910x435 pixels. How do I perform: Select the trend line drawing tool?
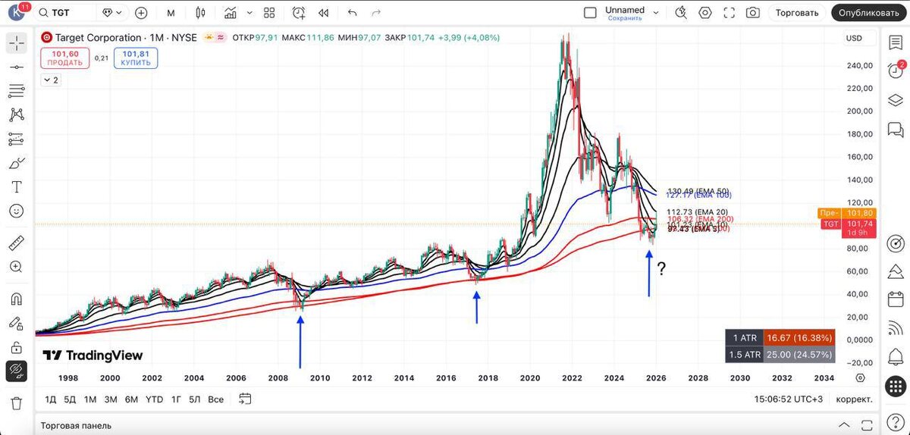[17, 67]
